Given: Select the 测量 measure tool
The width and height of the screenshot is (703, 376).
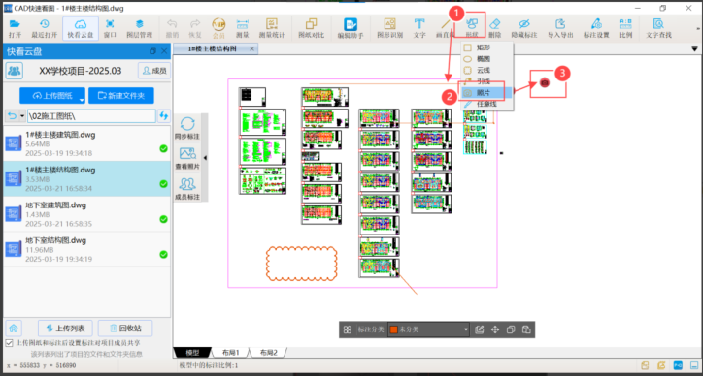Looking at the screenshot, I should click(x=243, y=29).
